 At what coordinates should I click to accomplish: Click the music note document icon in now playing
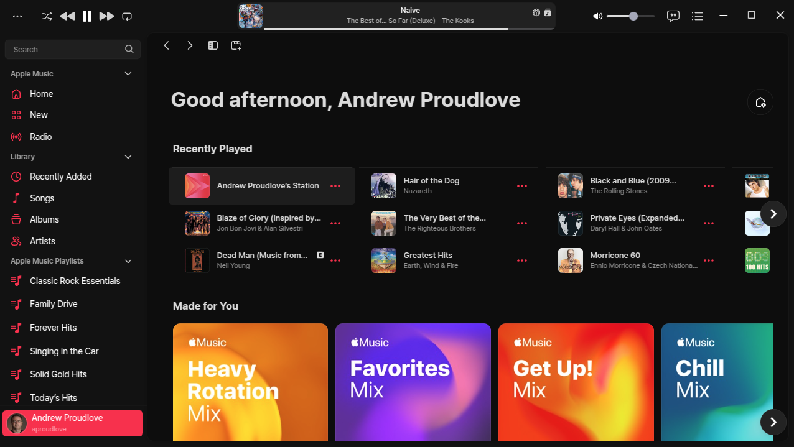548,12
